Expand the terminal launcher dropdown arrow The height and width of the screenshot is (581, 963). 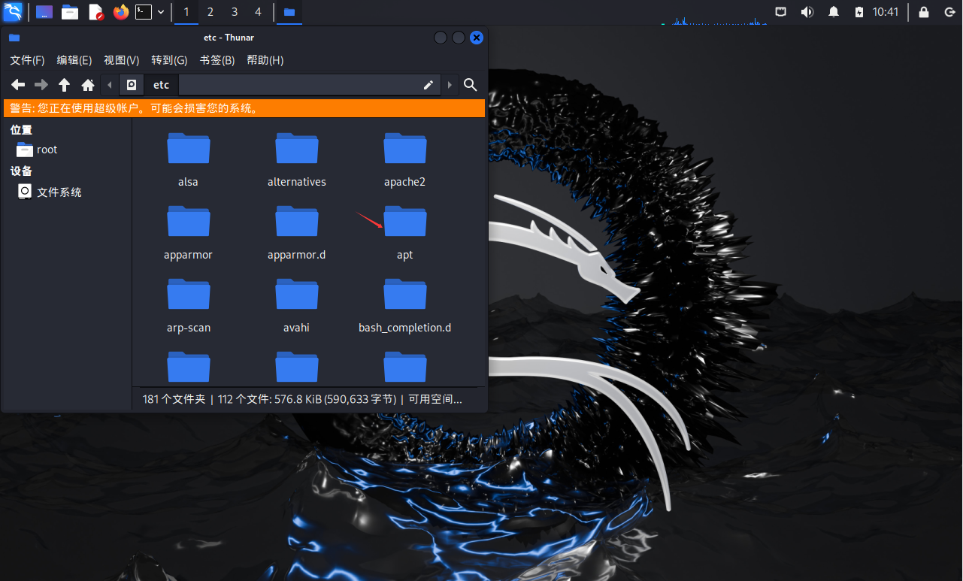(x=161, y=12)
